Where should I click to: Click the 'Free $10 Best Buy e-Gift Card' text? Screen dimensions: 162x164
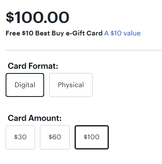pyautogui.click(x=54, y=33)
